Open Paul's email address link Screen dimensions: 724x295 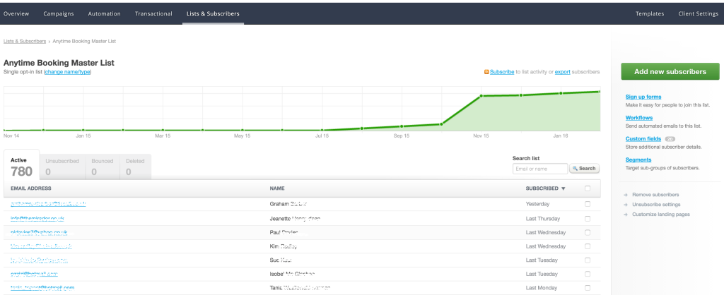40,232
